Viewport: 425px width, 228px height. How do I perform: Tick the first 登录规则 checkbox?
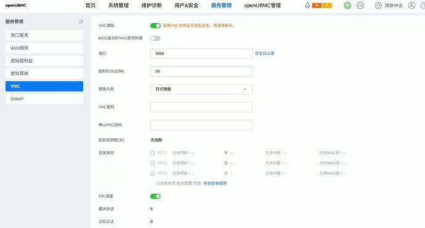[x=153, y=153]
